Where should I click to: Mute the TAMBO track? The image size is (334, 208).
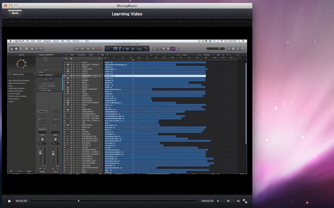(x=71, y=67)
